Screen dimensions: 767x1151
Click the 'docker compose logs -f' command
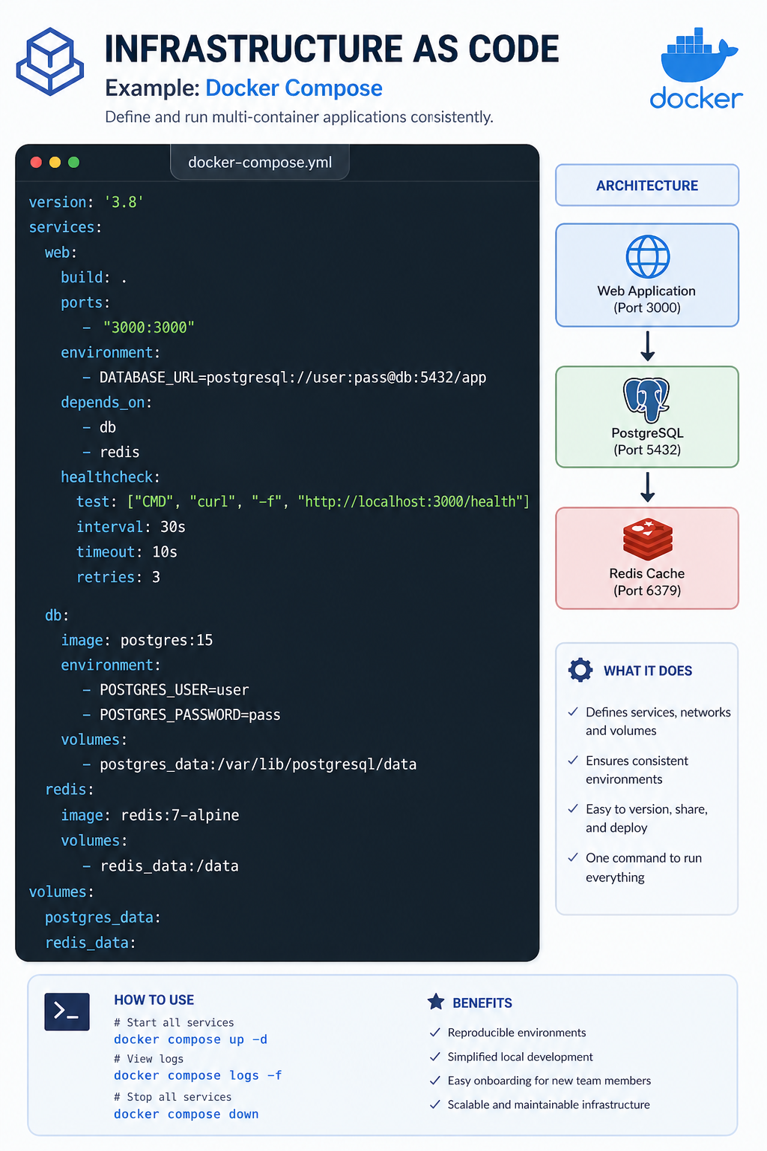point(198,1075)
